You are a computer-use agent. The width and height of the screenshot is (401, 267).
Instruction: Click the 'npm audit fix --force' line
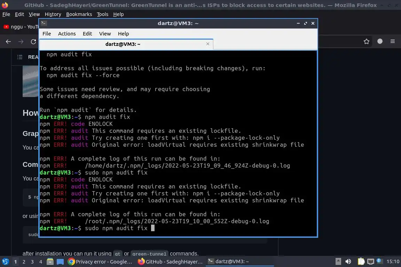83,75
